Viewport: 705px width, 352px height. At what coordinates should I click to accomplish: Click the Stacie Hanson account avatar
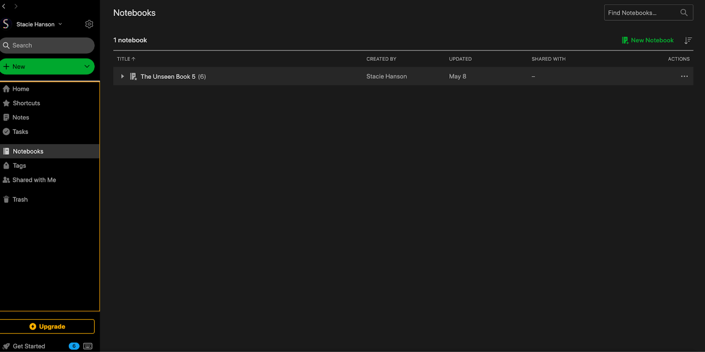(x=6, y=24)
